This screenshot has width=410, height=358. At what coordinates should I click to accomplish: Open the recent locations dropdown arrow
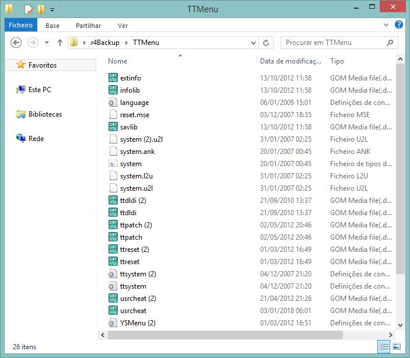pos(47,43)
